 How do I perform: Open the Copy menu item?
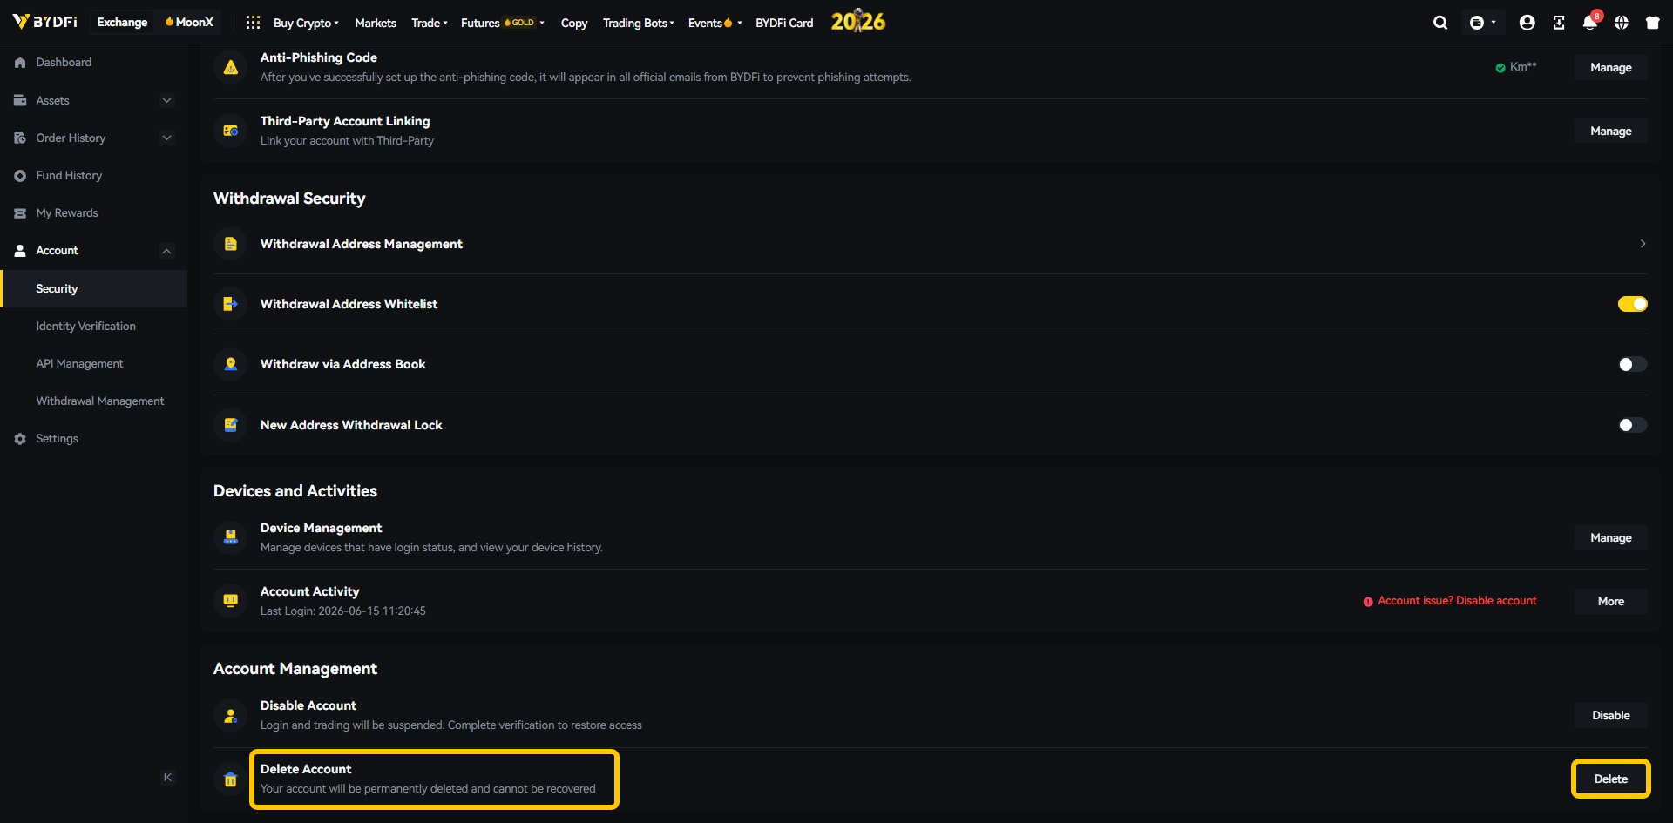[574, 23]
